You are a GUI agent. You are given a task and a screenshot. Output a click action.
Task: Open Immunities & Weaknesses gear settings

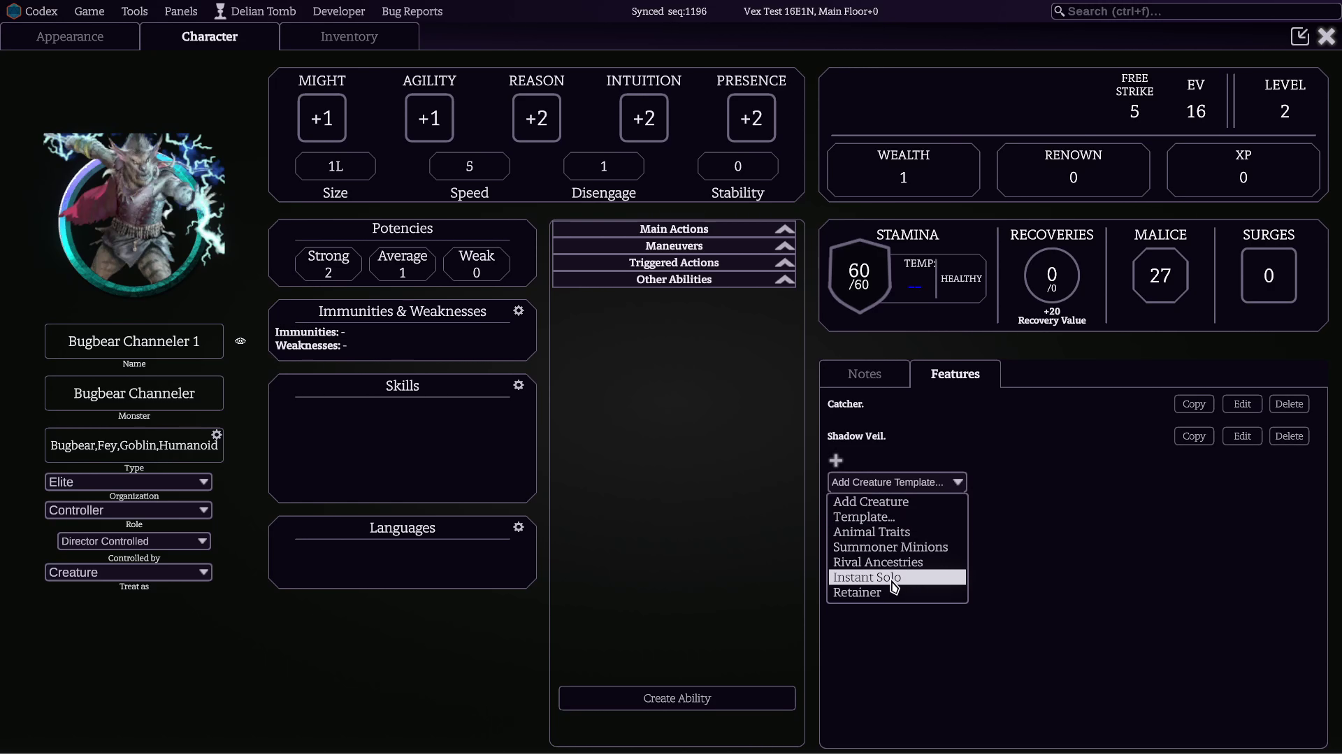(x=519, y=311)
